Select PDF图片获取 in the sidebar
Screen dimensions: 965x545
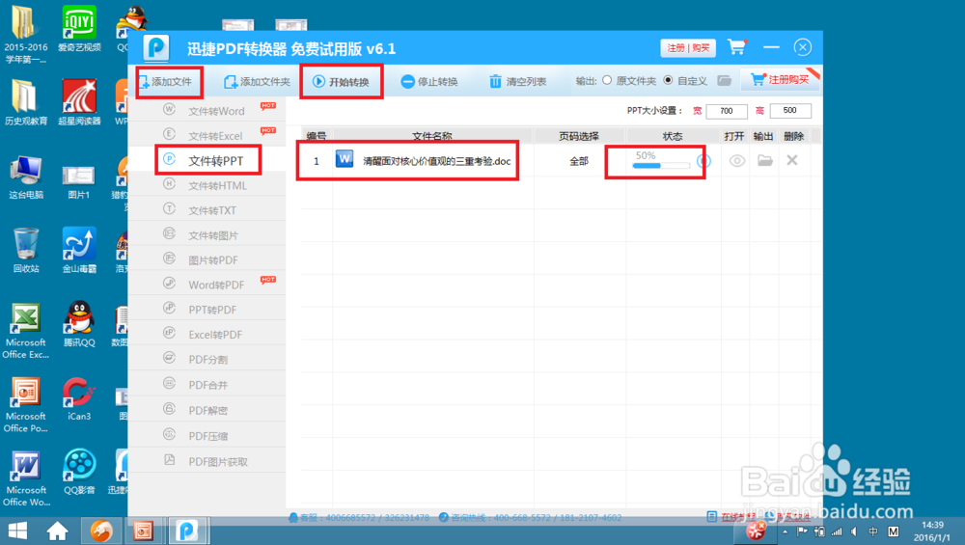(x=207, y=461)
